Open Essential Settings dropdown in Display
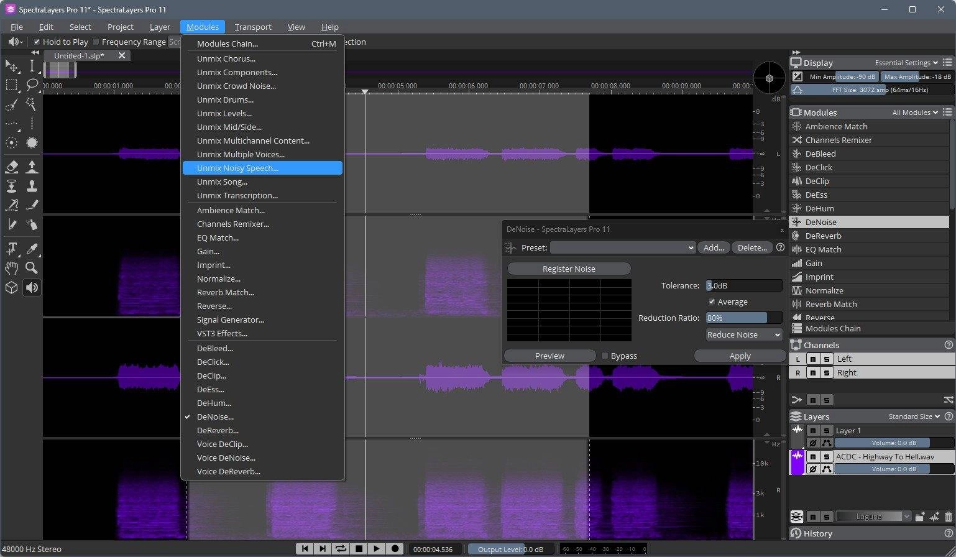This screenshot has width=956, height=557. [906, 63]
